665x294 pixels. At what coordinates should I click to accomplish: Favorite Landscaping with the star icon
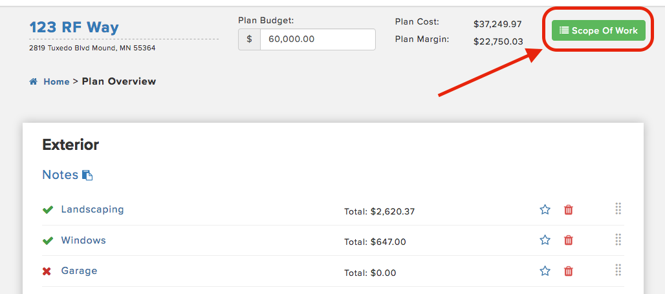545,209
